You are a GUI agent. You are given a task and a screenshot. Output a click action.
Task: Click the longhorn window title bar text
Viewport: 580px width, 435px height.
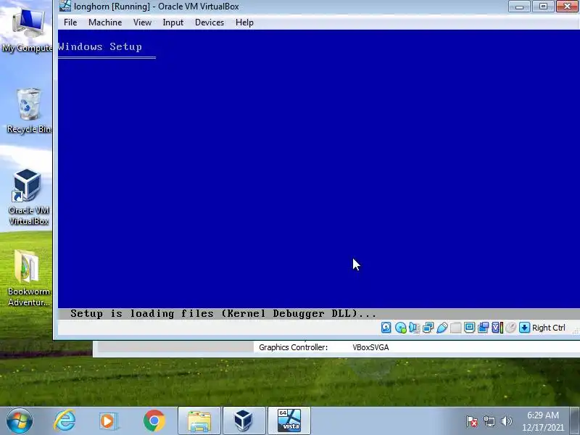tap(156, 7)
